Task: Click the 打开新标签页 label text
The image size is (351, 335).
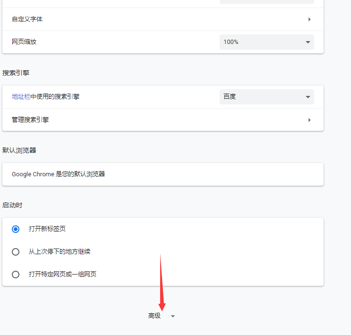Action: coord(47,229)
